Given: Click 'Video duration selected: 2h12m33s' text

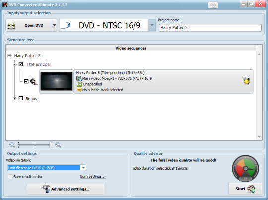Looking at the screenshot, I should 160,168.
